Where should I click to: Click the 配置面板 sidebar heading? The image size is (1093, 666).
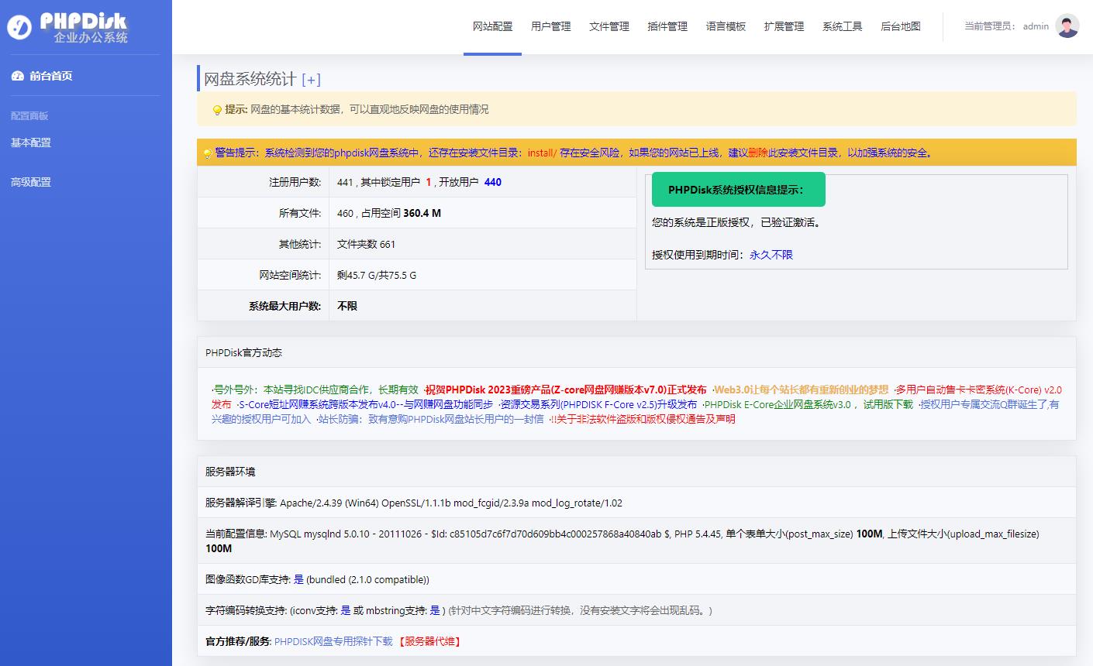coord(29,116)
